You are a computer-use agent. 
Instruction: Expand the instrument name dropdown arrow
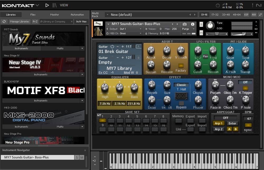pyautogui.click(x=109, y=24)
